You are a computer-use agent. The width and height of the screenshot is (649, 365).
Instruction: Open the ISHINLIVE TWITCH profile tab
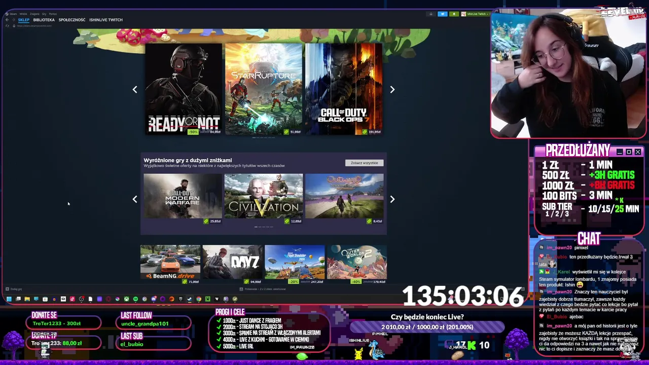tap(106, 20)
